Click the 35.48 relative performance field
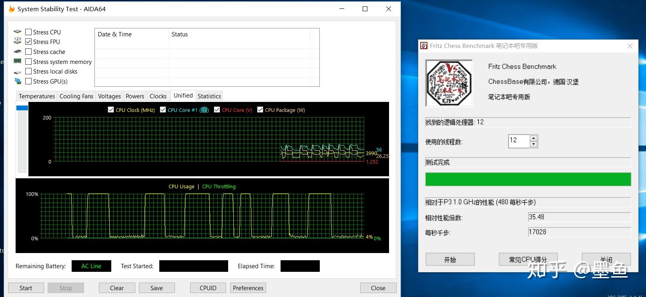This screenshot has height=297, width=646. pos(580,217)
